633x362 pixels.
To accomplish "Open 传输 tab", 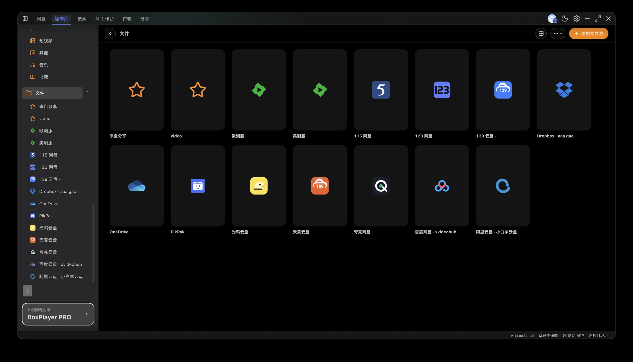I will [127, 18].
